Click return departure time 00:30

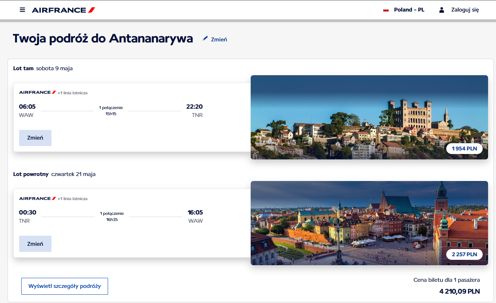[x=28, y=212]
